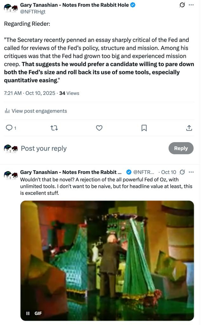Viewport: 201px width, 325px height.
Task: Click the Post your reply input field
Action: [43, 148]
